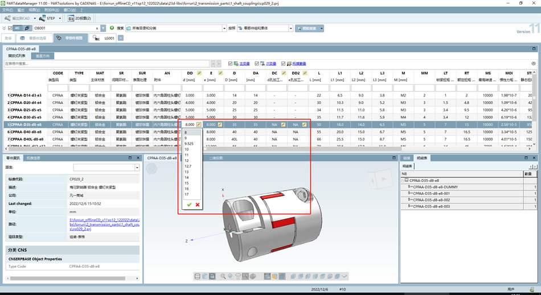Open the E:\forrun_offlineCD path link
The width and height of the screenshot is (541, 295).
point(105,224)
